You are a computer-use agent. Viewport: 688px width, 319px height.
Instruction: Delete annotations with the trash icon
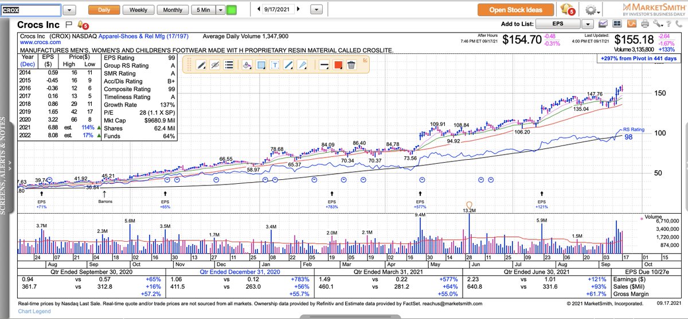tap(351, 65)
